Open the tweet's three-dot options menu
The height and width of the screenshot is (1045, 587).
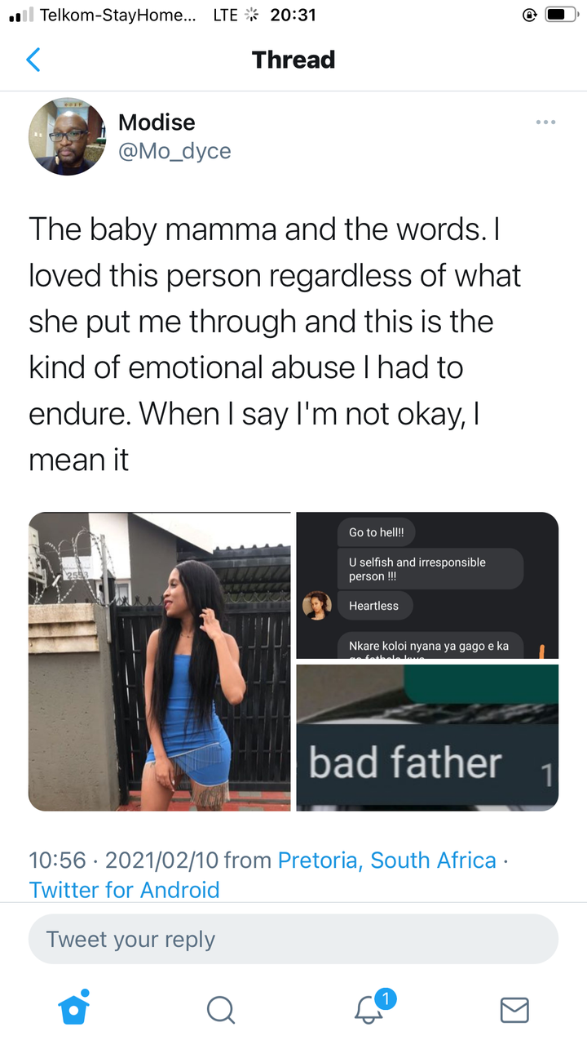point(545,122)
